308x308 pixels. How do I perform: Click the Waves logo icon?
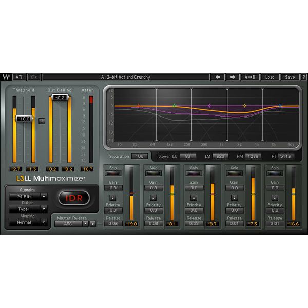(x=5, y=77)
